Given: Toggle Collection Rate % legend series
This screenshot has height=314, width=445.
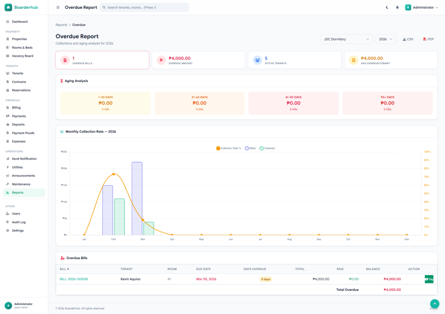Looking at the screenshot, I should pos(228,148).
